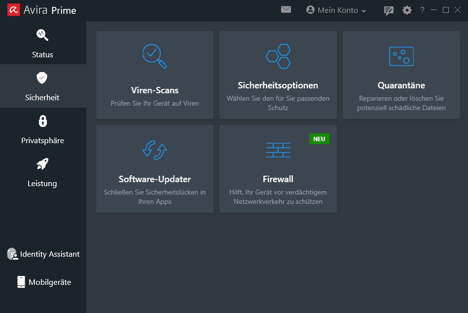Open Identity Assistant

[43, 254]
